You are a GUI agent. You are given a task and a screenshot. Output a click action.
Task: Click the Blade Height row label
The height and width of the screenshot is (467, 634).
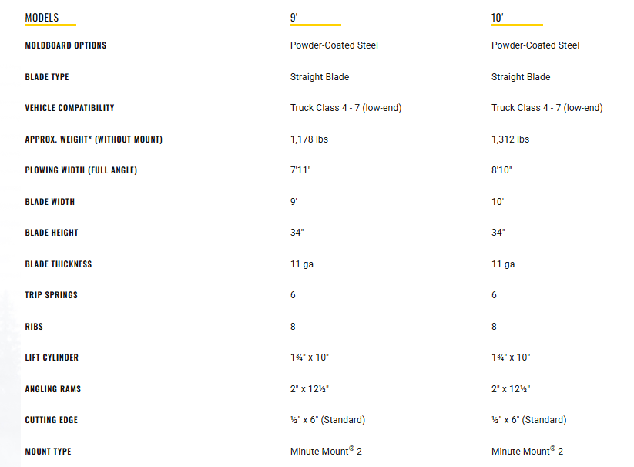[52, 233]
